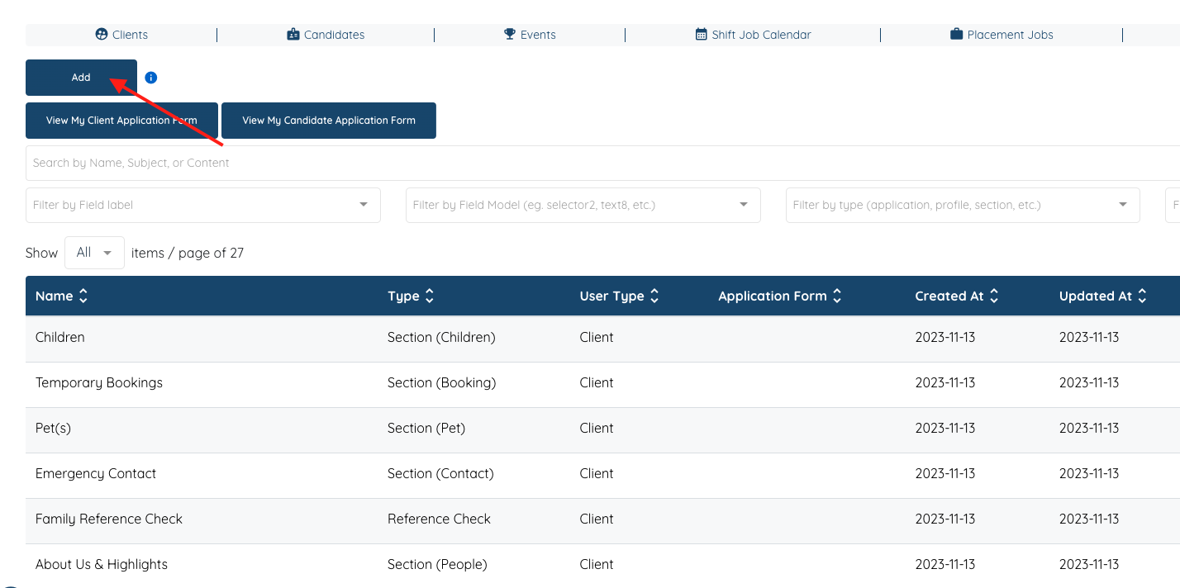Click the badge icon next to Candidates
The height and width of the screenshot is (588, 1180).
click(x=292, y=35)
